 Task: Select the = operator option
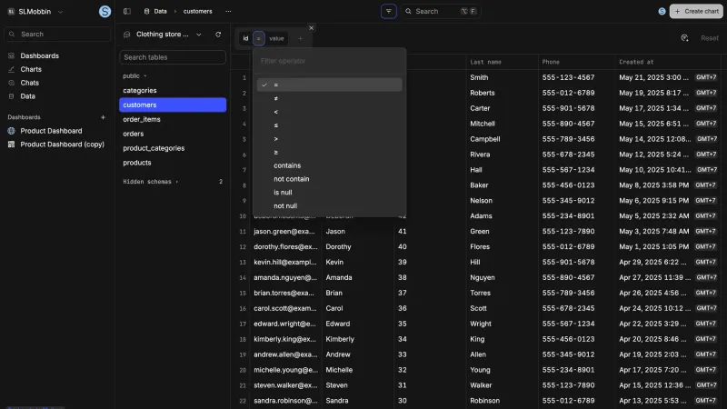click(329, 85)
